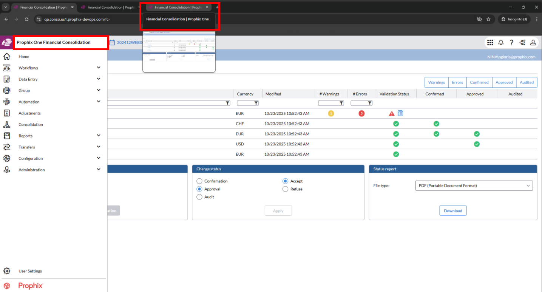Screen dimensions: 542x292
Task: Click the AI sparkle assistant icon
Action: (x=522, y=43)
